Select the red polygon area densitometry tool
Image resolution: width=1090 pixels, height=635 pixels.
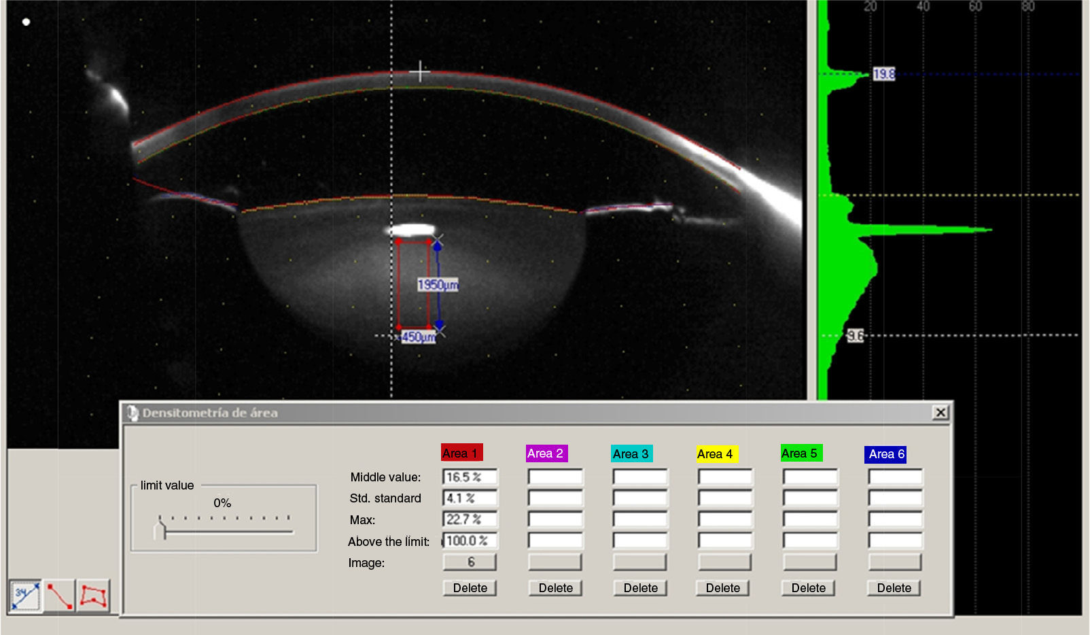93,596
